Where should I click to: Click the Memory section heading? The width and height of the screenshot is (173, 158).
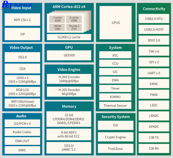(69, 106)
